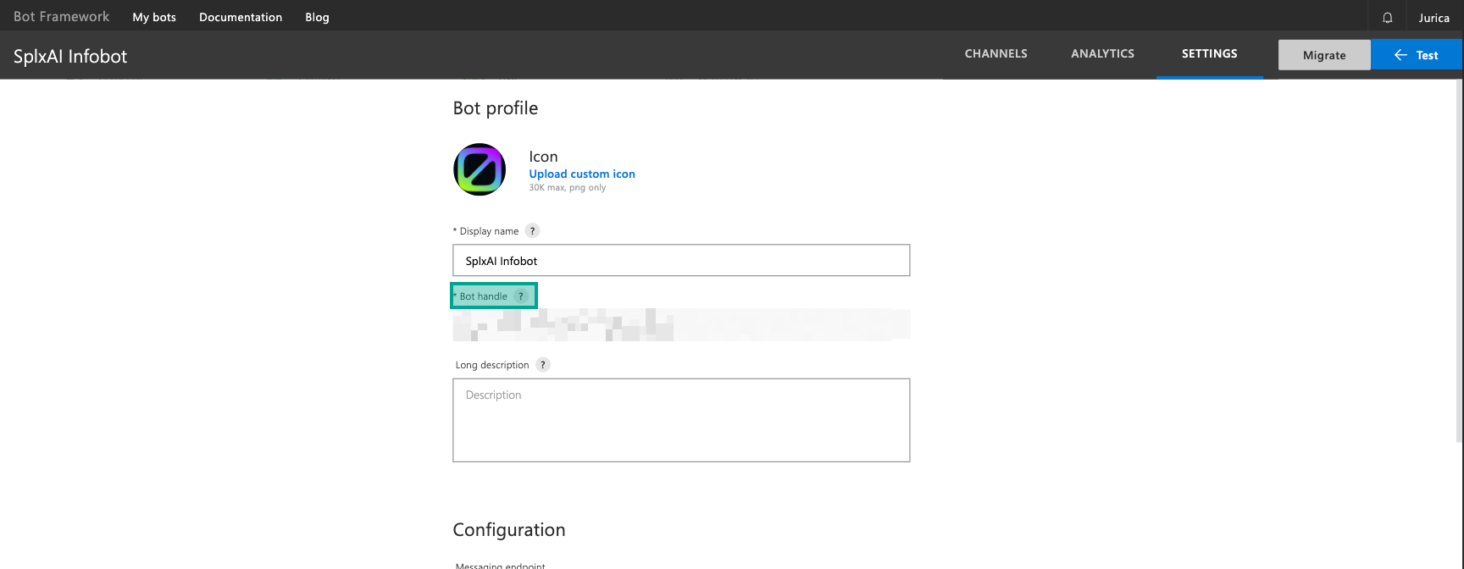1464x569 pixels.
Task: Open the Jurica user account menu
Action: 1433,17
